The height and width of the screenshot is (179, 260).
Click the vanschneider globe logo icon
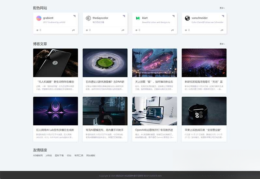click(x=187, y=18)
